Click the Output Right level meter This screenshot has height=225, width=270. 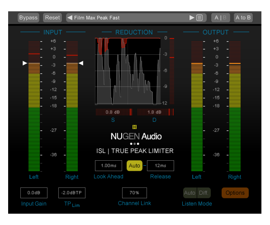tap(235, 106)
